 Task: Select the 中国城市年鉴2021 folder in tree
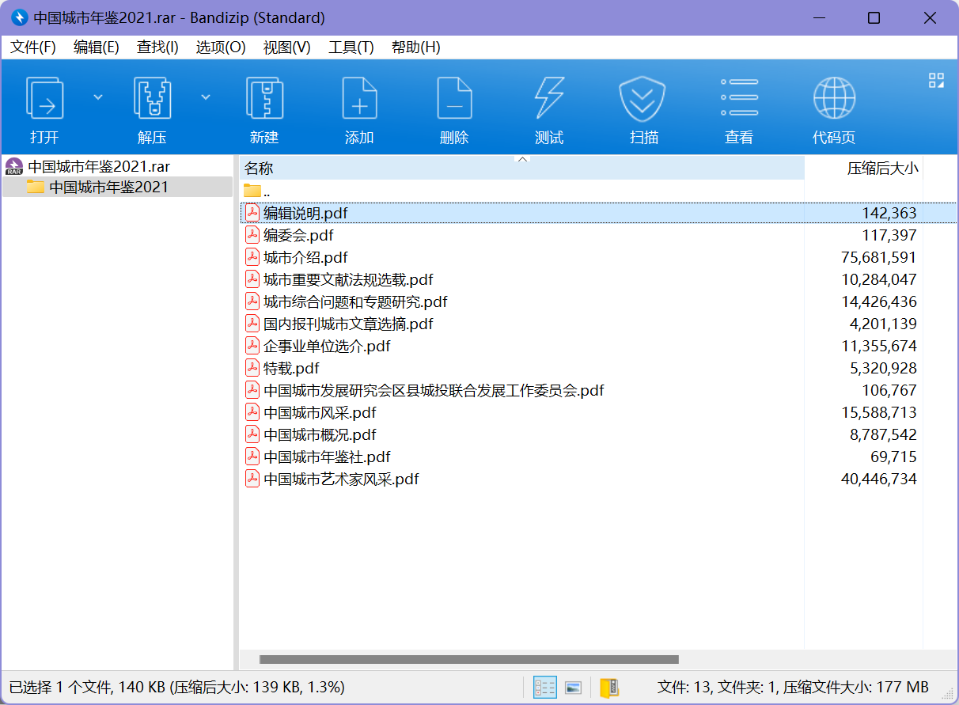tap(108, 187)
